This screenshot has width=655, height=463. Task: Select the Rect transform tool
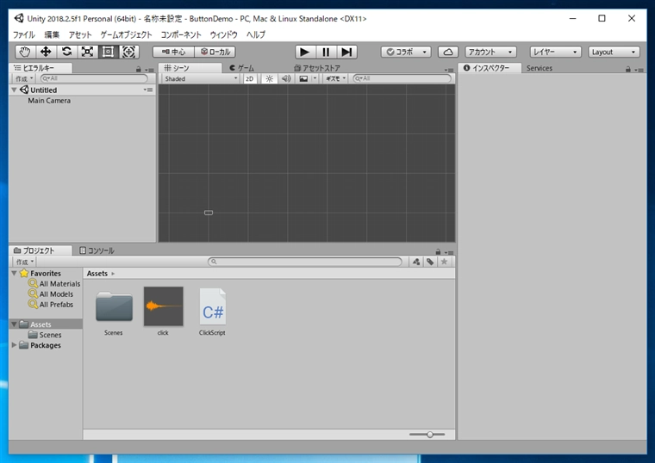pyautogui.click(x=109, y=52)
